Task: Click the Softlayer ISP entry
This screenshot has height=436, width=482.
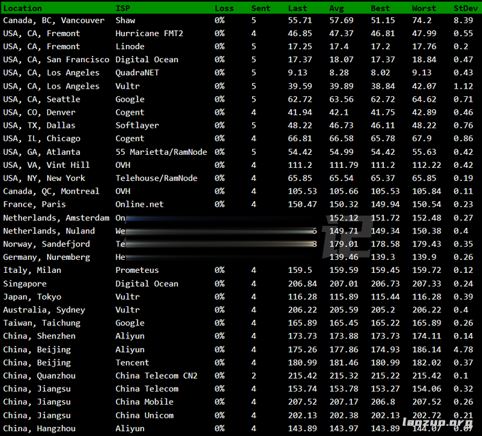Action: (x=137, y=126)
